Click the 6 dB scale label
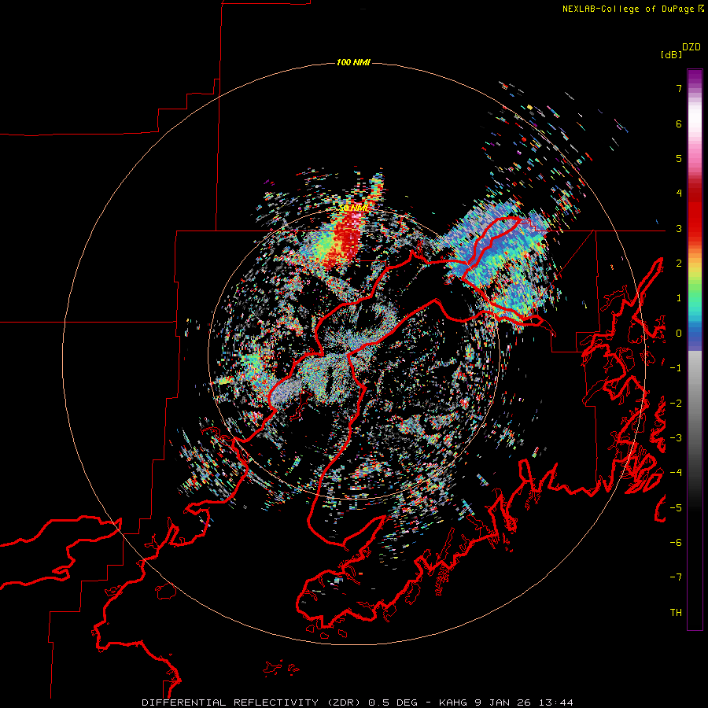Image resolution: width=708 pixels, height=708 pixels. (x=679, y=124)
